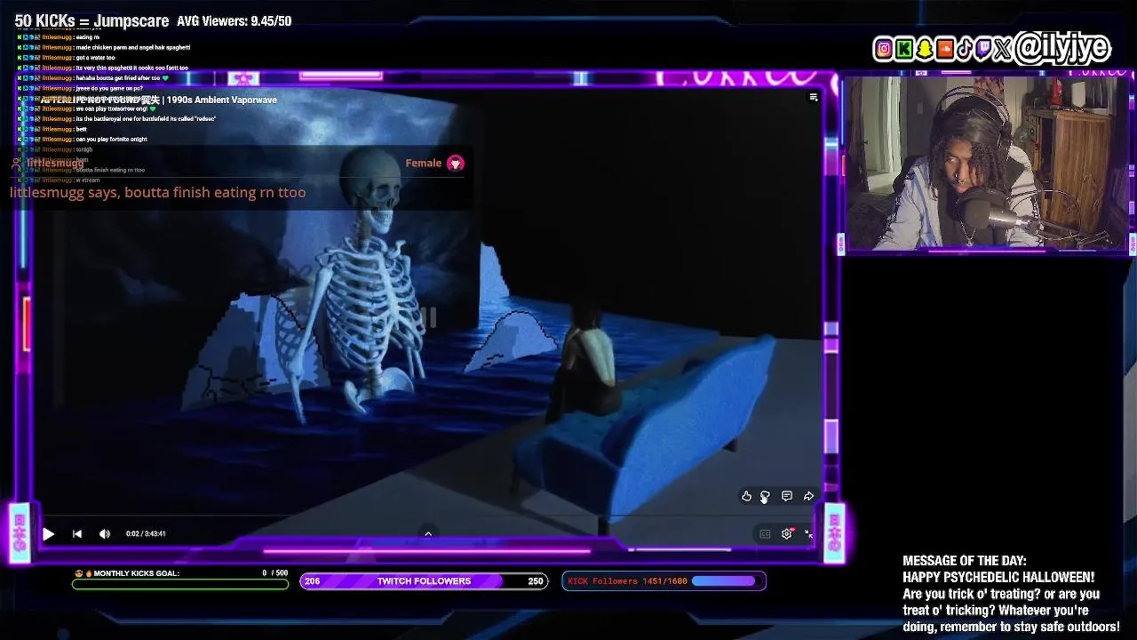Click the Kick Followers 1451/1600 bar
Image resolution: width=1137 pixels, height=640 pixels.
tap(664, 581)
